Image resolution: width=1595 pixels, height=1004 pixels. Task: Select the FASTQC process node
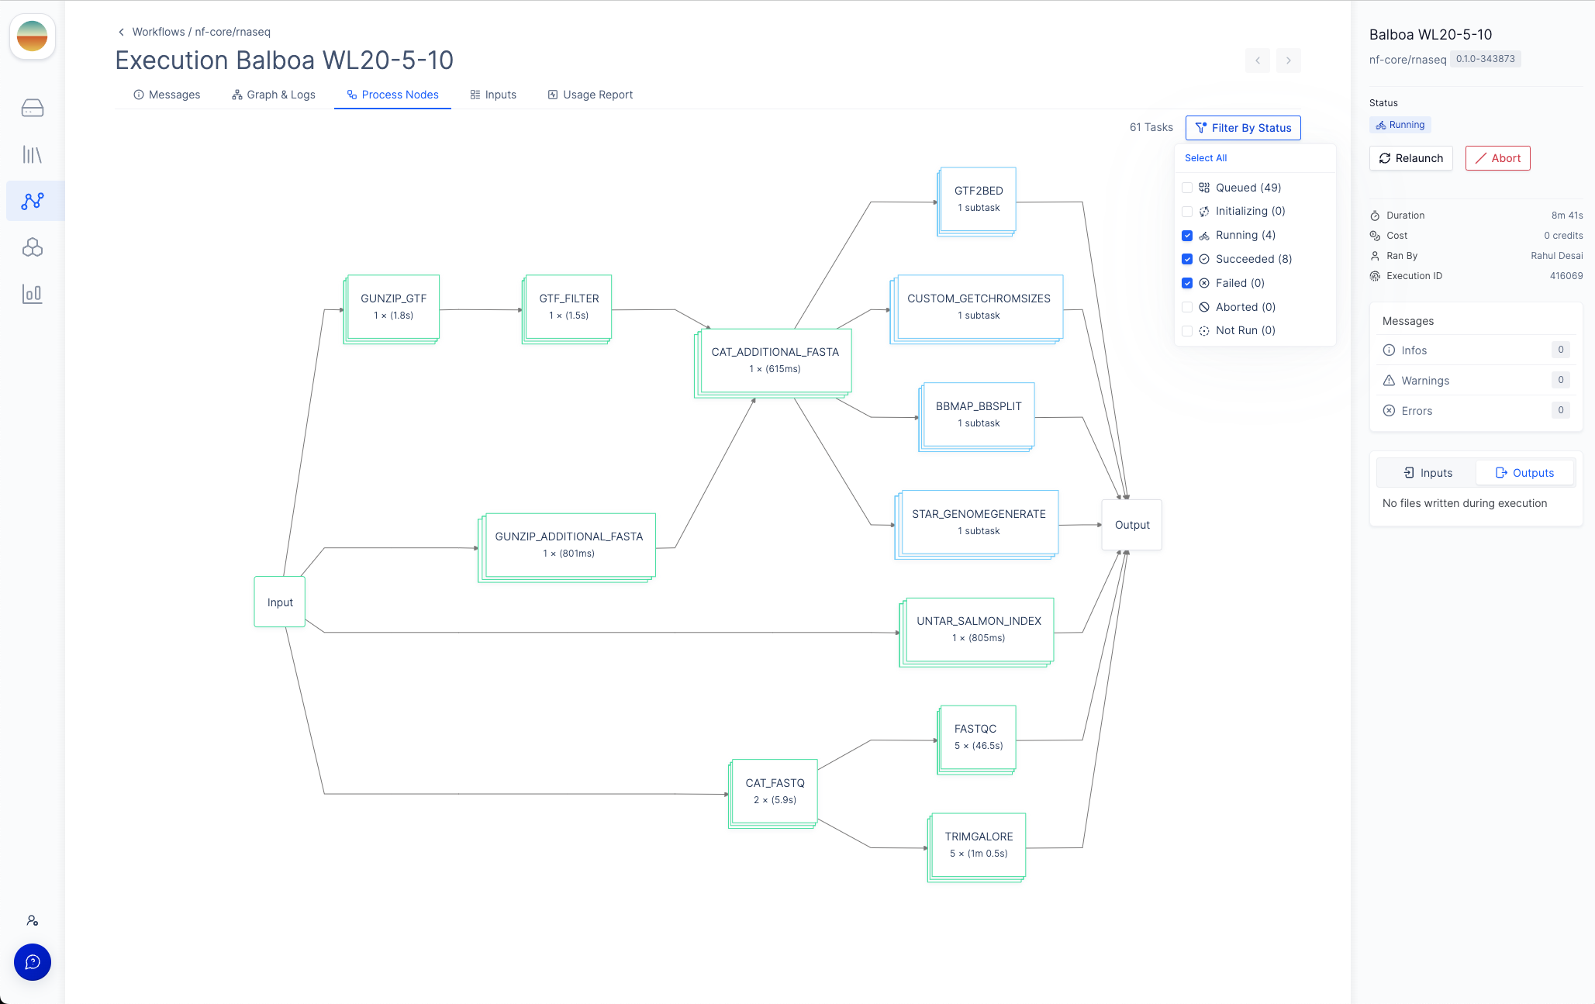point(977,740)
